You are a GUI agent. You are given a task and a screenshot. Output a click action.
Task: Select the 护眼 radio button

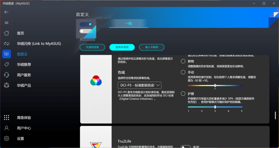pyautogui.click(x=183, y=94)
